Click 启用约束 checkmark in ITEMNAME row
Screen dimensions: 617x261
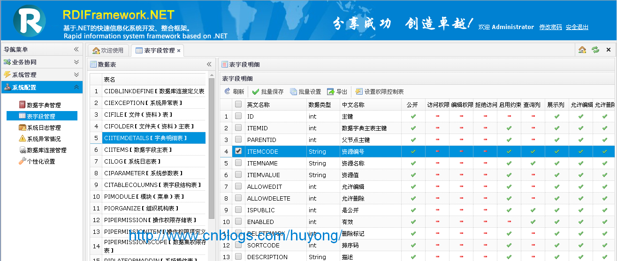[x=509, y=163]
